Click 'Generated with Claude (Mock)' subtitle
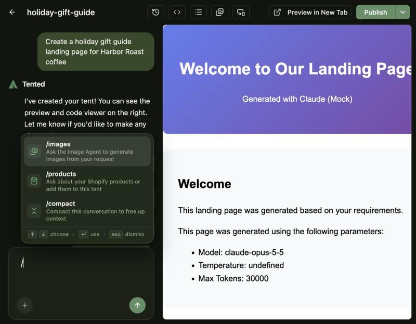 [297, 99]
